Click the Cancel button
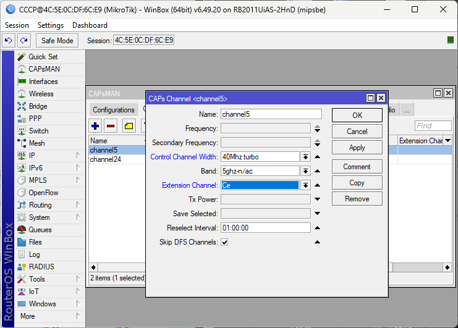The image size is (458, 328). (x=357, y=132)
